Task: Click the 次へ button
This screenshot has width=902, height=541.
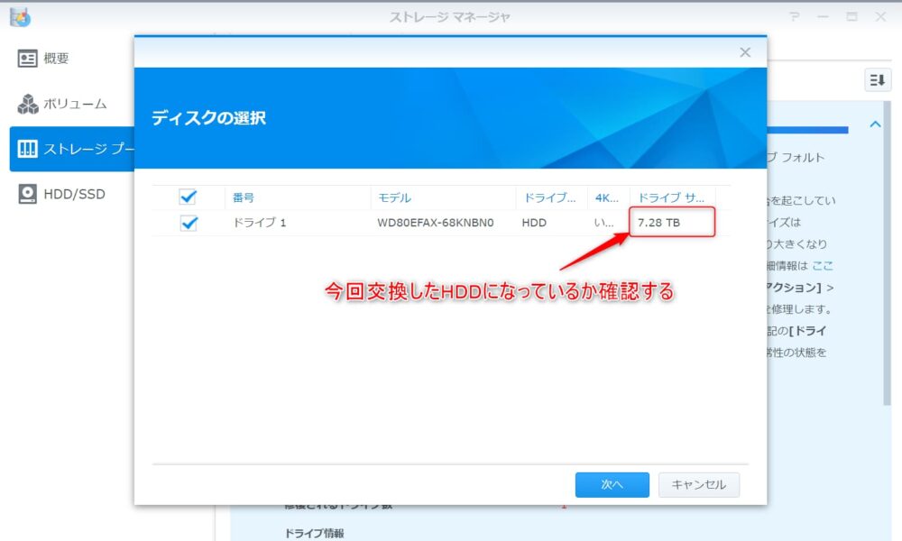Action: click(612, 485)
